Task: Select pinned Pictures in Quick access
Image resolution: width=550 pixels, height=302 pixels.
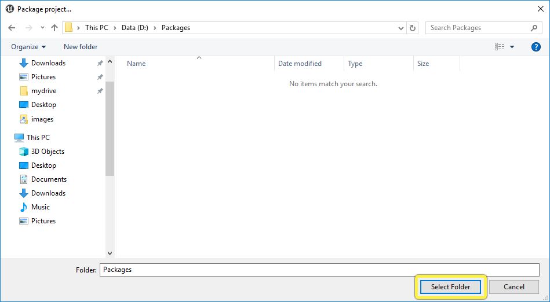Action: [43, 77]
